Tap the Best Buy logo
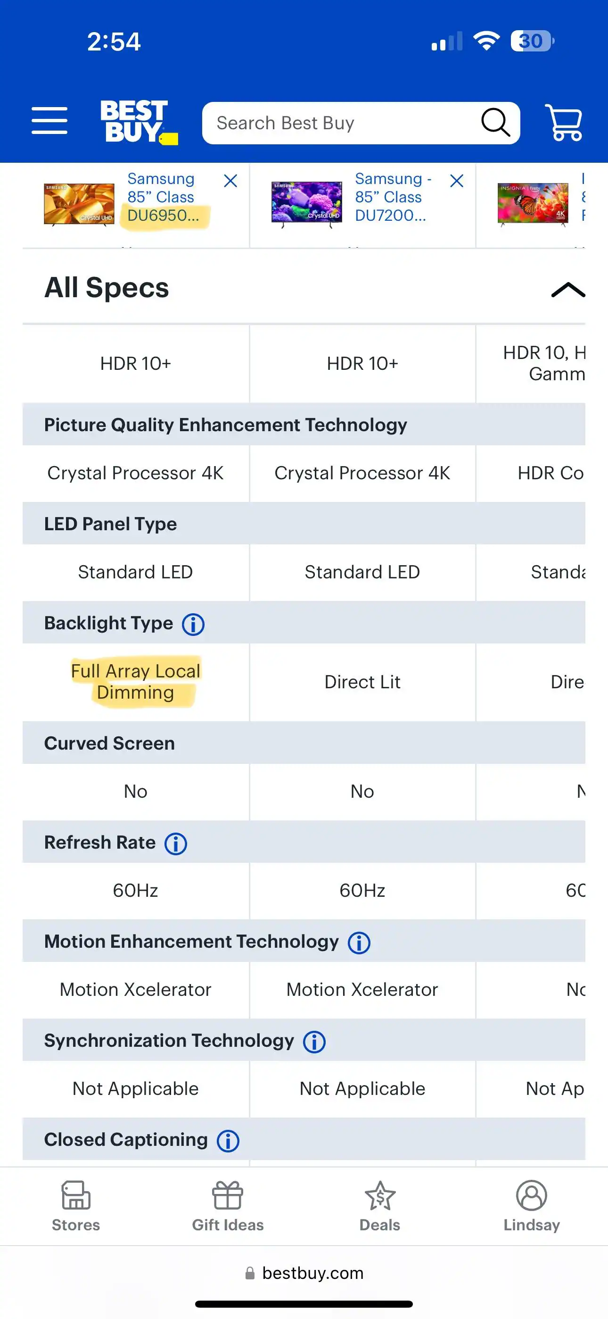Screen dimensions: 608x1319 [138, 122]
